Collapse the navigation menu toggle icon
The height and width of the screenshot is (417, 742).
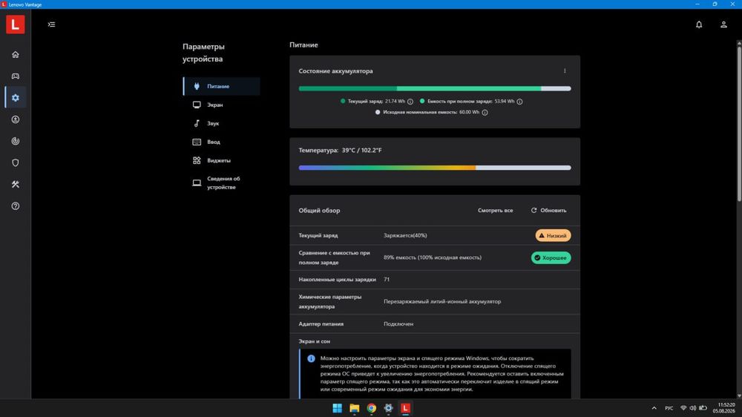(52, 24)
